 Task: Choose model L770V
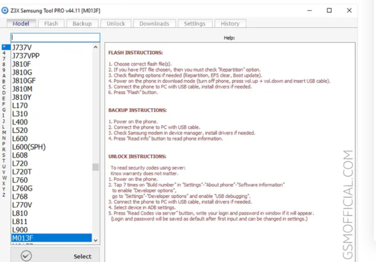click(51, 205)
